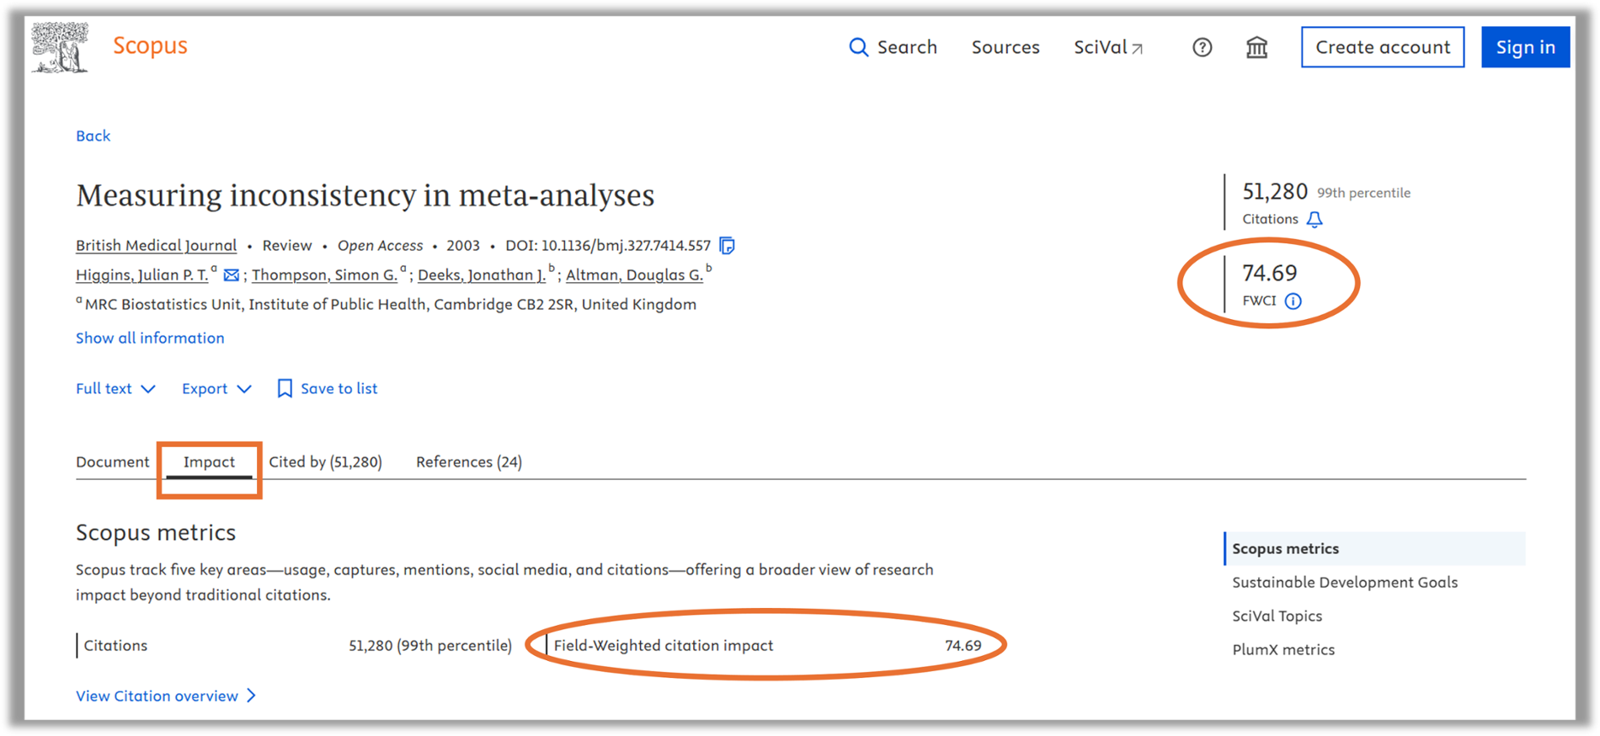Go Back to previous page
The image size is (1600, 736).
pos(93,136)
